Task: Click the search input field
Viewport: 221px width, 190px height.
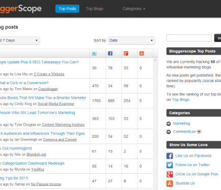Action: [x=189, y=38]
